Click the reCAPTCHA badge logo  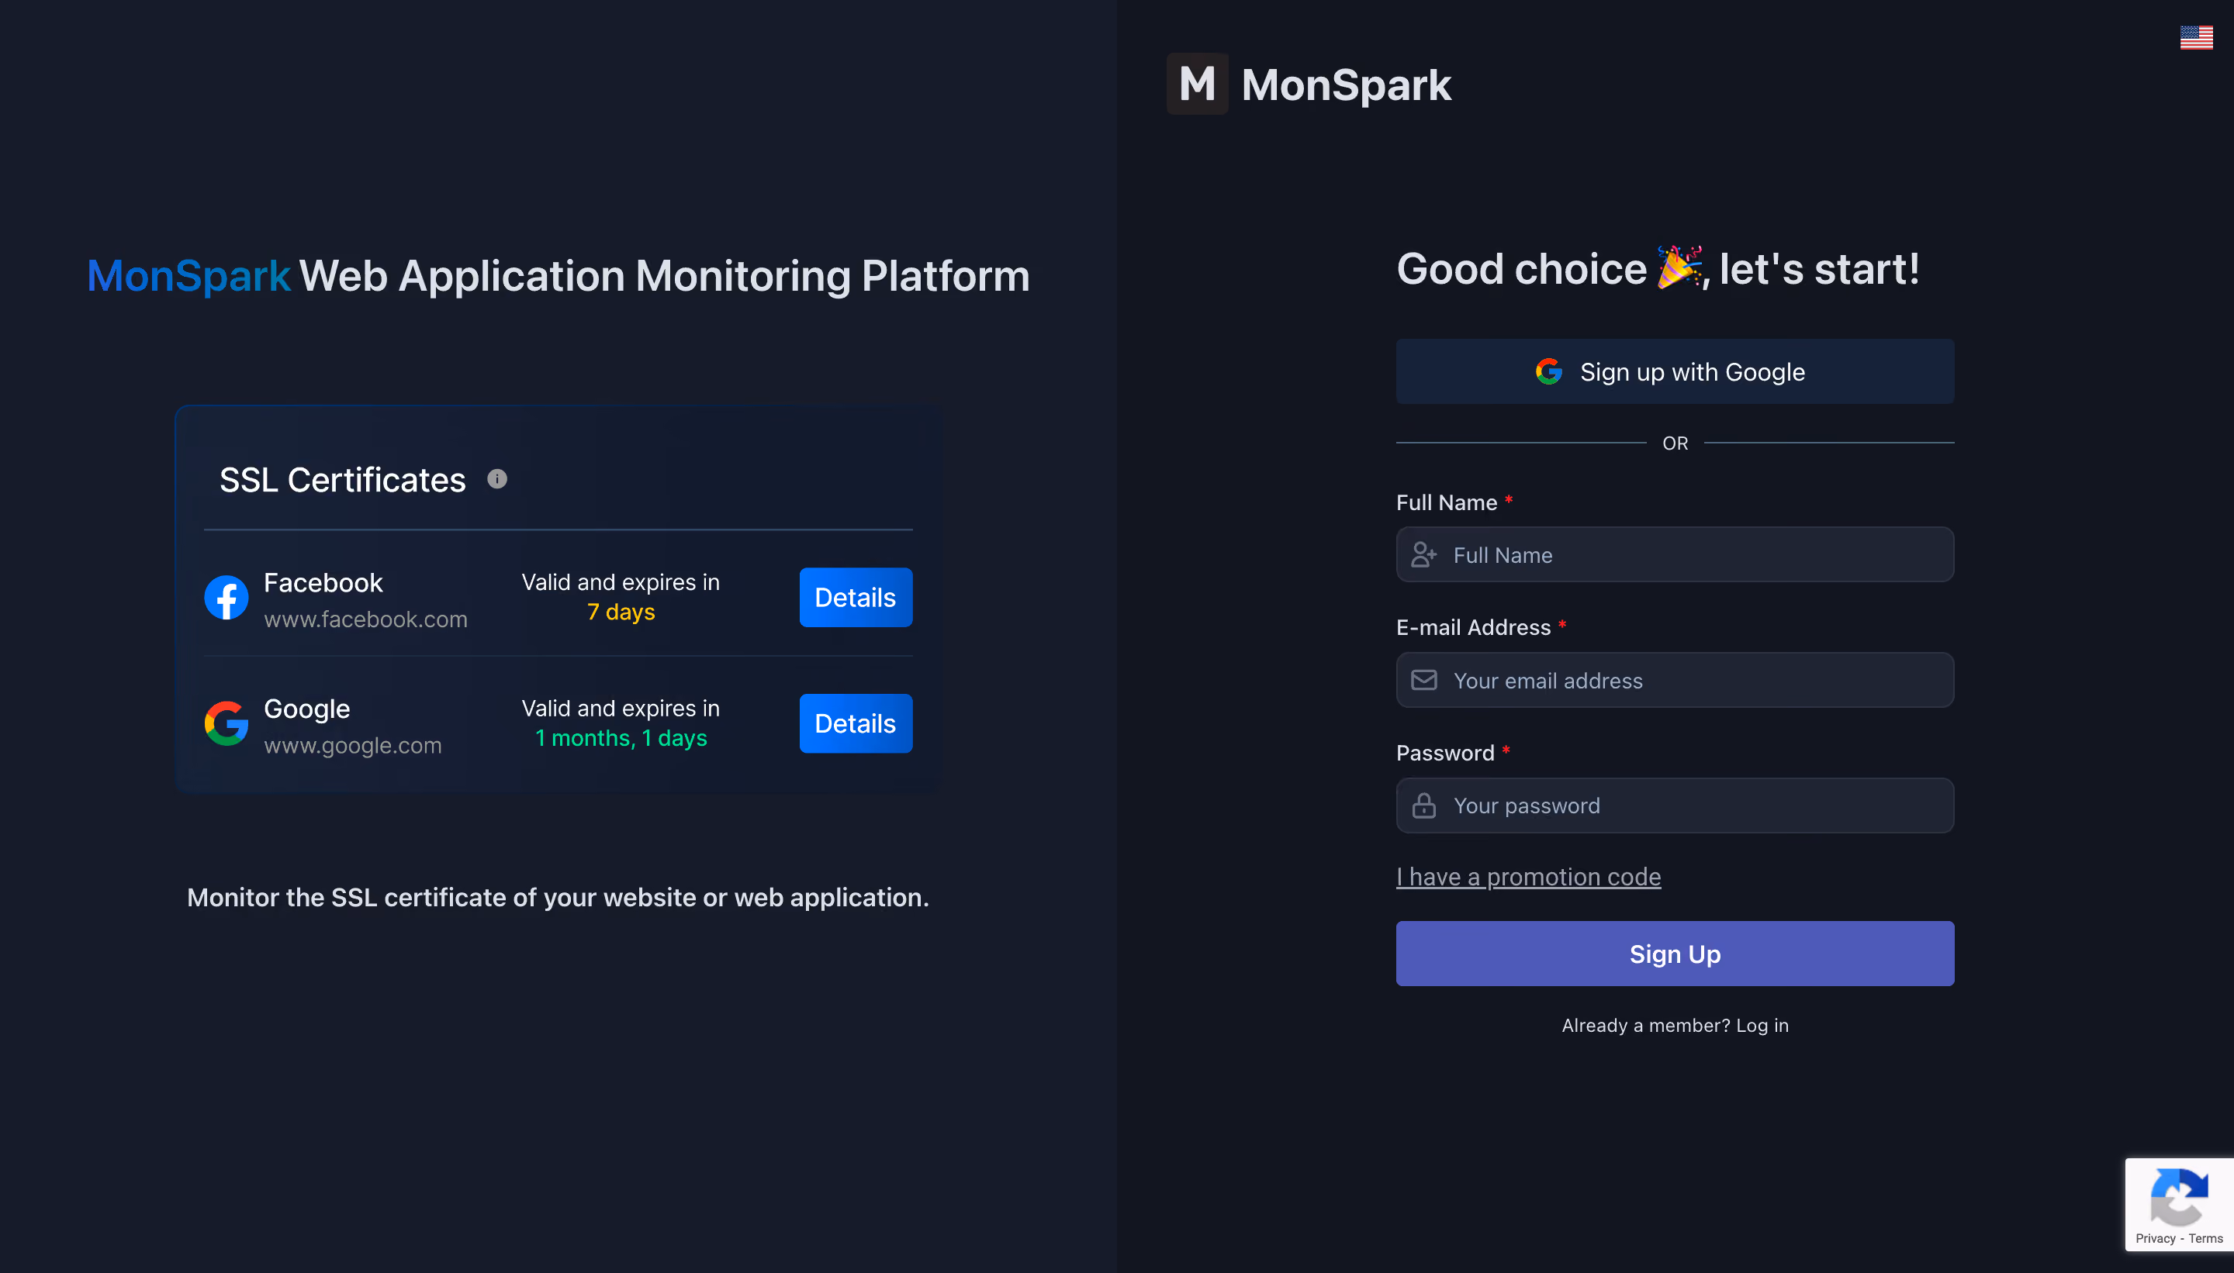[2179, 1197]
